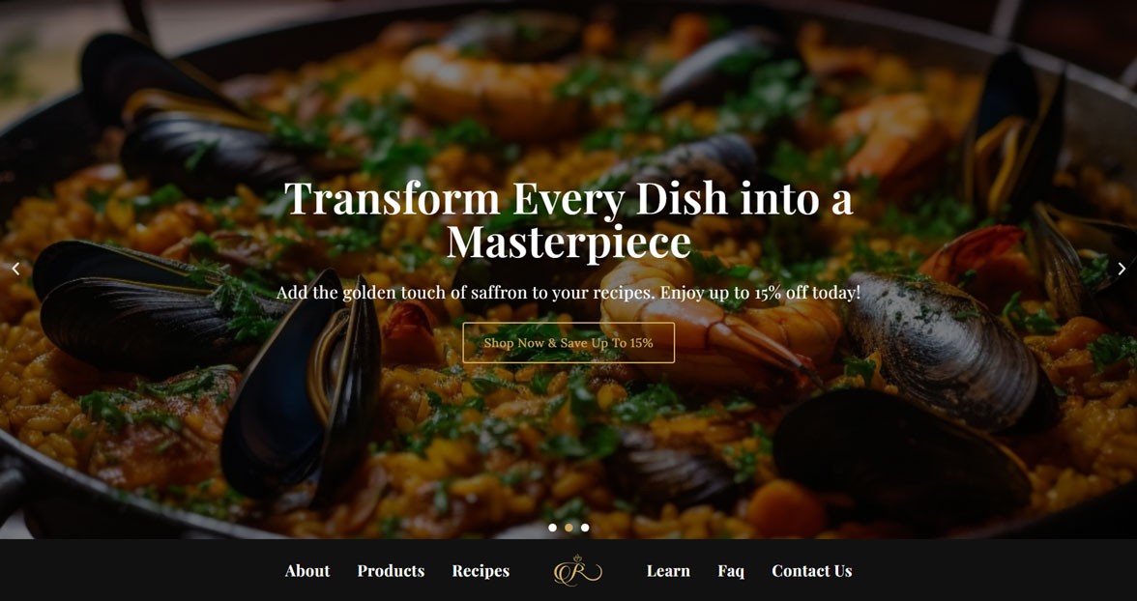Image resolution: width=1137 pixels, height=601 pixels.
Task: Select the third carousel indicator dot
Action: (585, 528)
